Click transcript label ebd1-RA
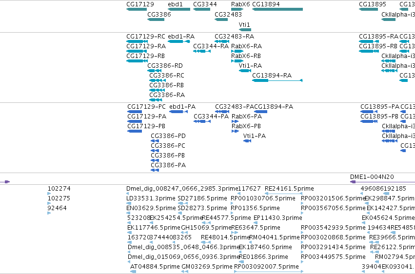415x274 pixels. 181,36
